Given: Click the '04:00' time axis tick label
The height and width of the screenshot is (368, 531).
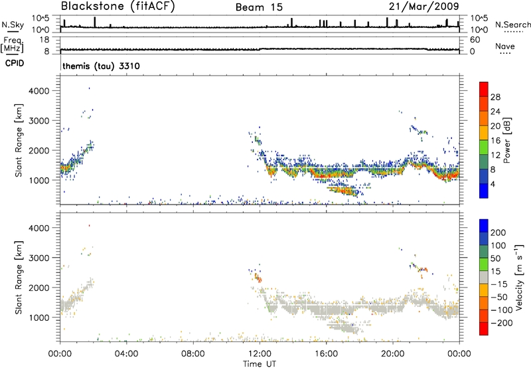Looking at the screenshot, I should click(x=127, y=354).
